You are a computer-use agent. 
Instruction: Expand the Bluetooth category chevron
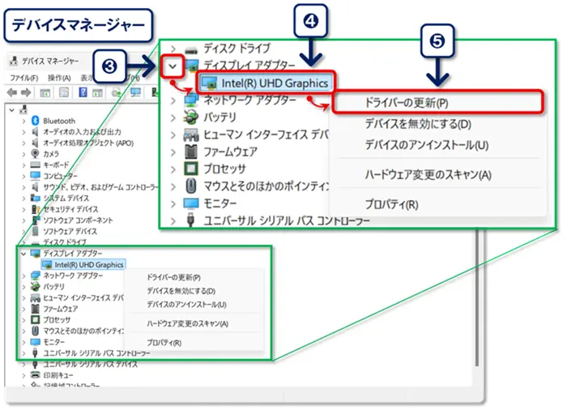(x=23, y=121)
